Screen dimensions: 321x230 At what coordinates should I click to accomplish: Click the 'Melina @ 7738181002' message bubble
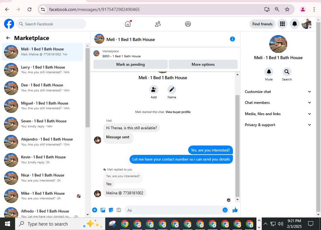pos(125,193)
